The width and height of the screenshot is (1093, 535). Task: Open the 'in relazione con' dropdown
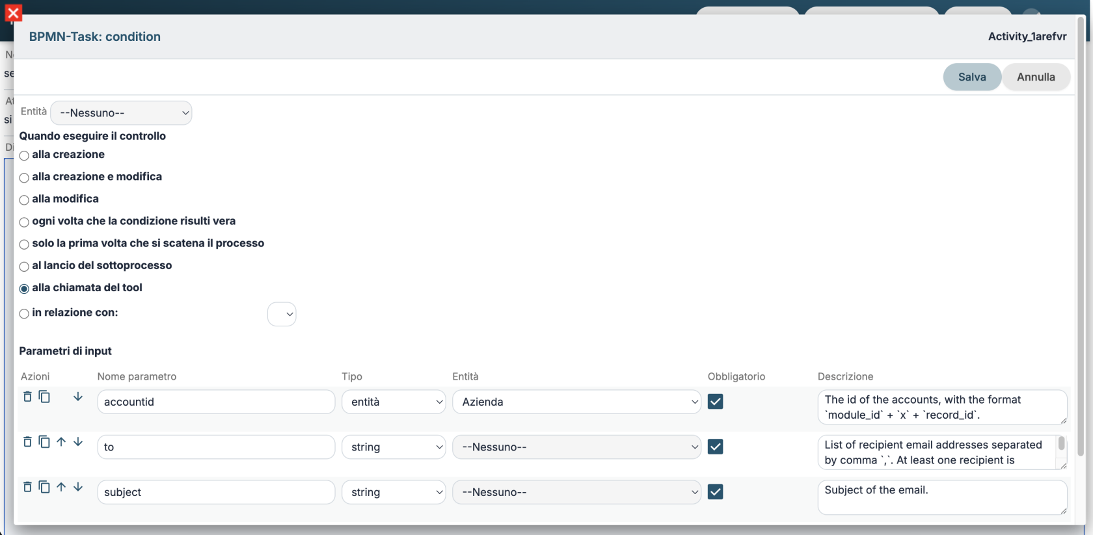282,314
